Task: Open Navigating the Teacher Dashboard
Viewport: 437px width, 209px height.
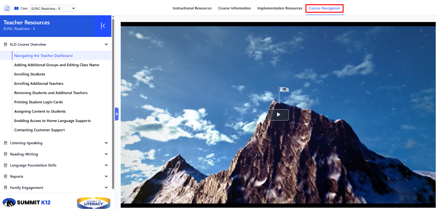Action: click(43, 56)
